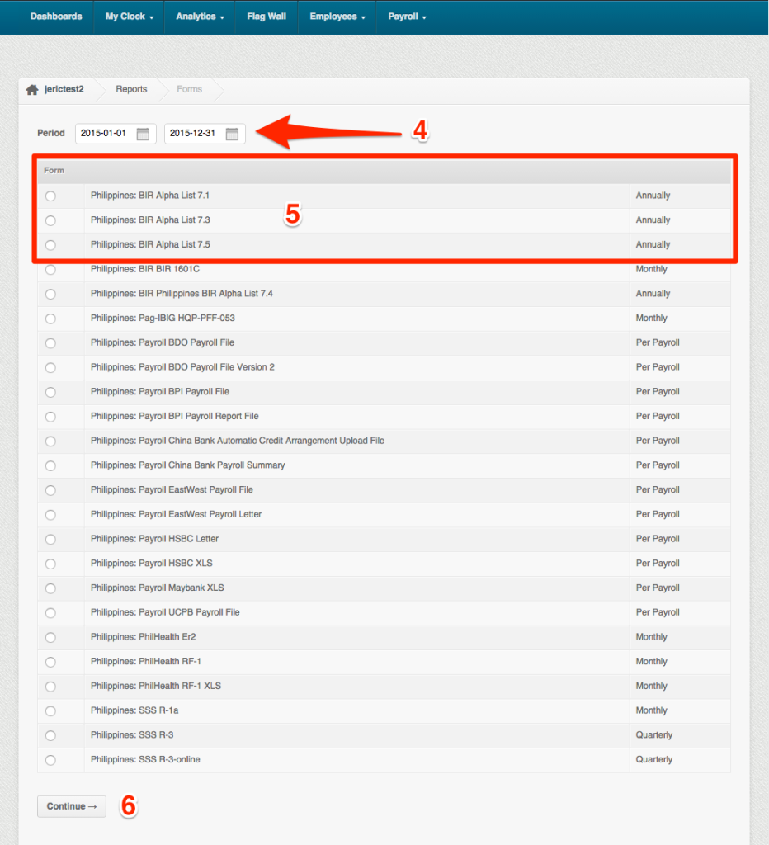
Task: Pick the Philippines: Pag-IBIG HQP-PFF-053 form
Action: tap(50, 318)
